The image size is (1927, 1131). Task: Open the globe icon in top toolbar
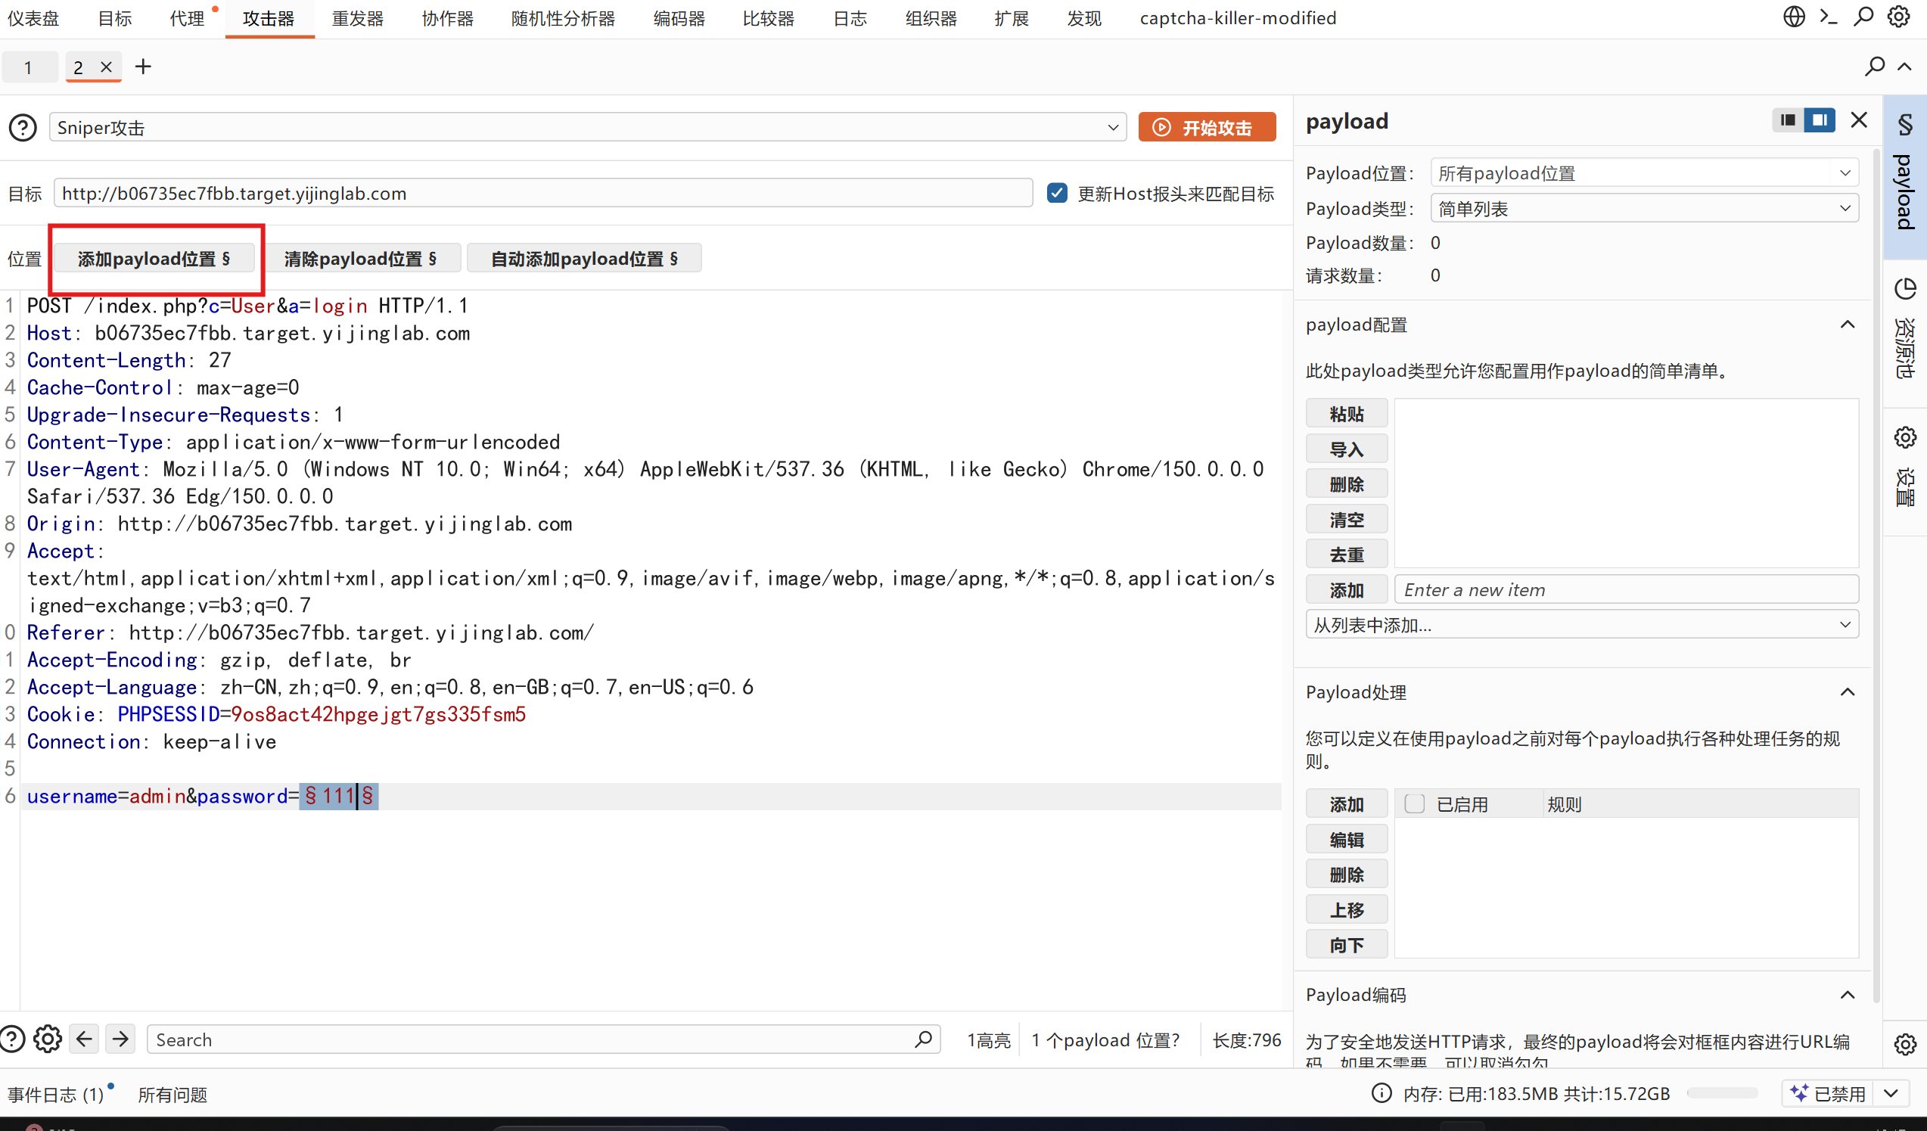tap(1793, 17)
